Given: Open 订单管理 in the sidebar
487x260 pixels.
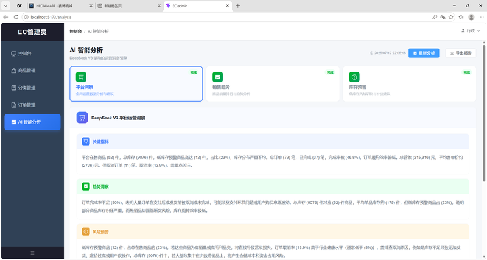Looking at the screenshot, I should tap(32, 105).
